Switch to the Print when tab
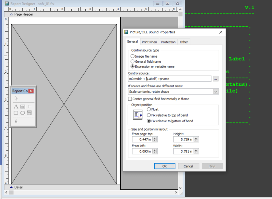Image resolution: width=272 pixels, height=199 pixels. [149, 42]
